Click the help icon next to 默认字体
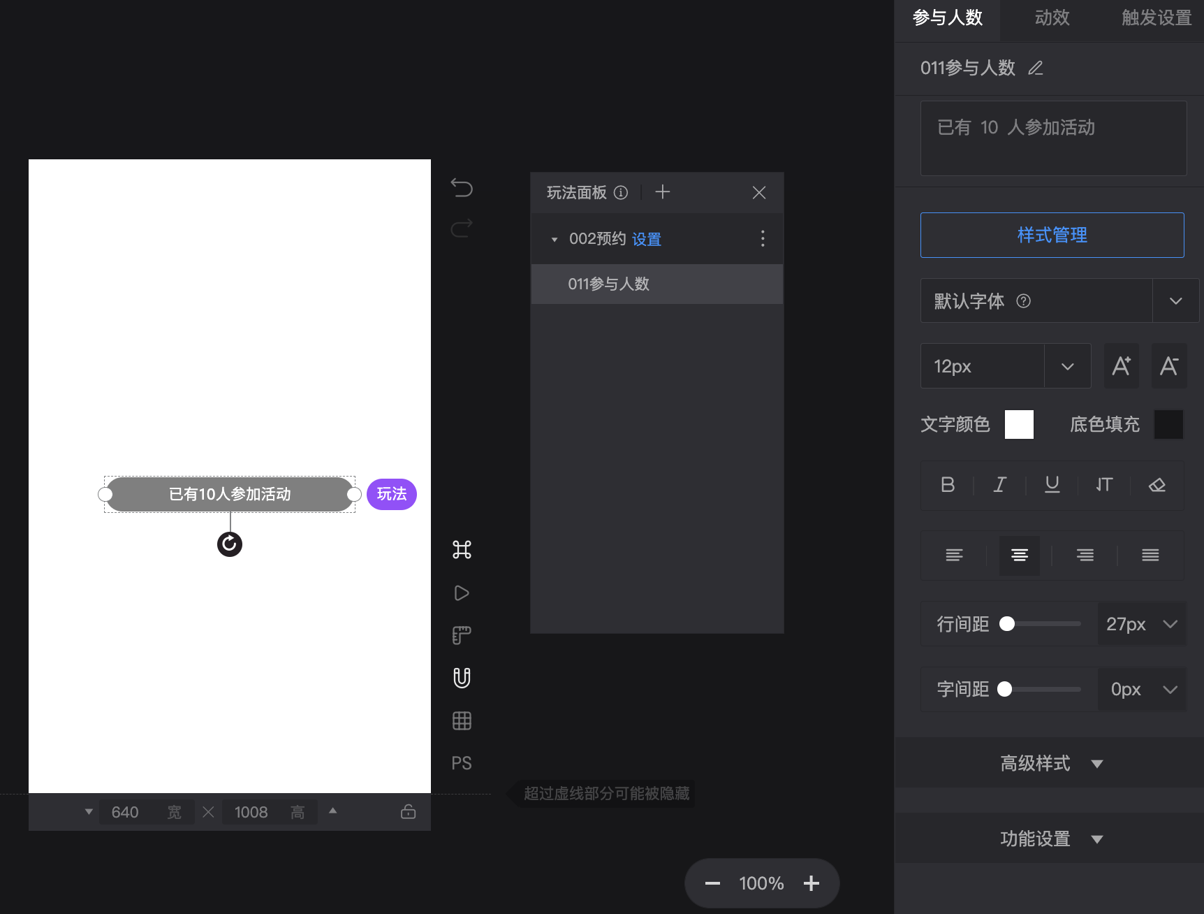Viewport: 1204px width, 914px height. tap(1024, 301)
